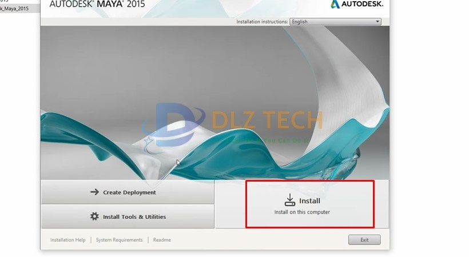The width and height of the screenshot is (469, 257).
Task: Expand the English dropdown arrow
Action: (x=377, y=22)
